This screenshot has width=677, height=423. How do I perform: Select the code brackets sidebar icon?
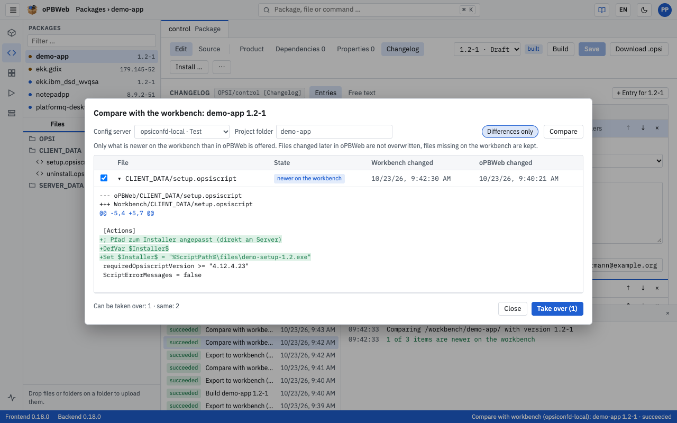click(x=12, y=53)
